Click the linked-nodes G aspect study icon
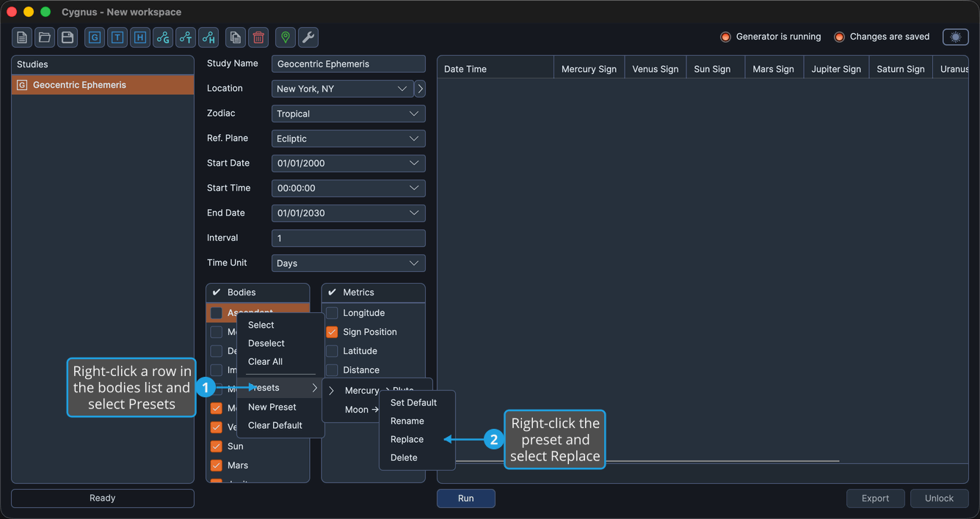 (x=163, y=37)
